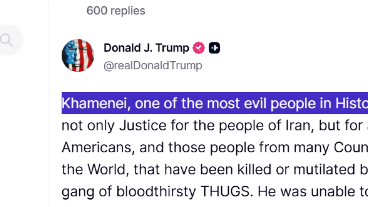Click the highlighted word "Khamenei"
Screen dimensions: 368x207
click(94, 103)
